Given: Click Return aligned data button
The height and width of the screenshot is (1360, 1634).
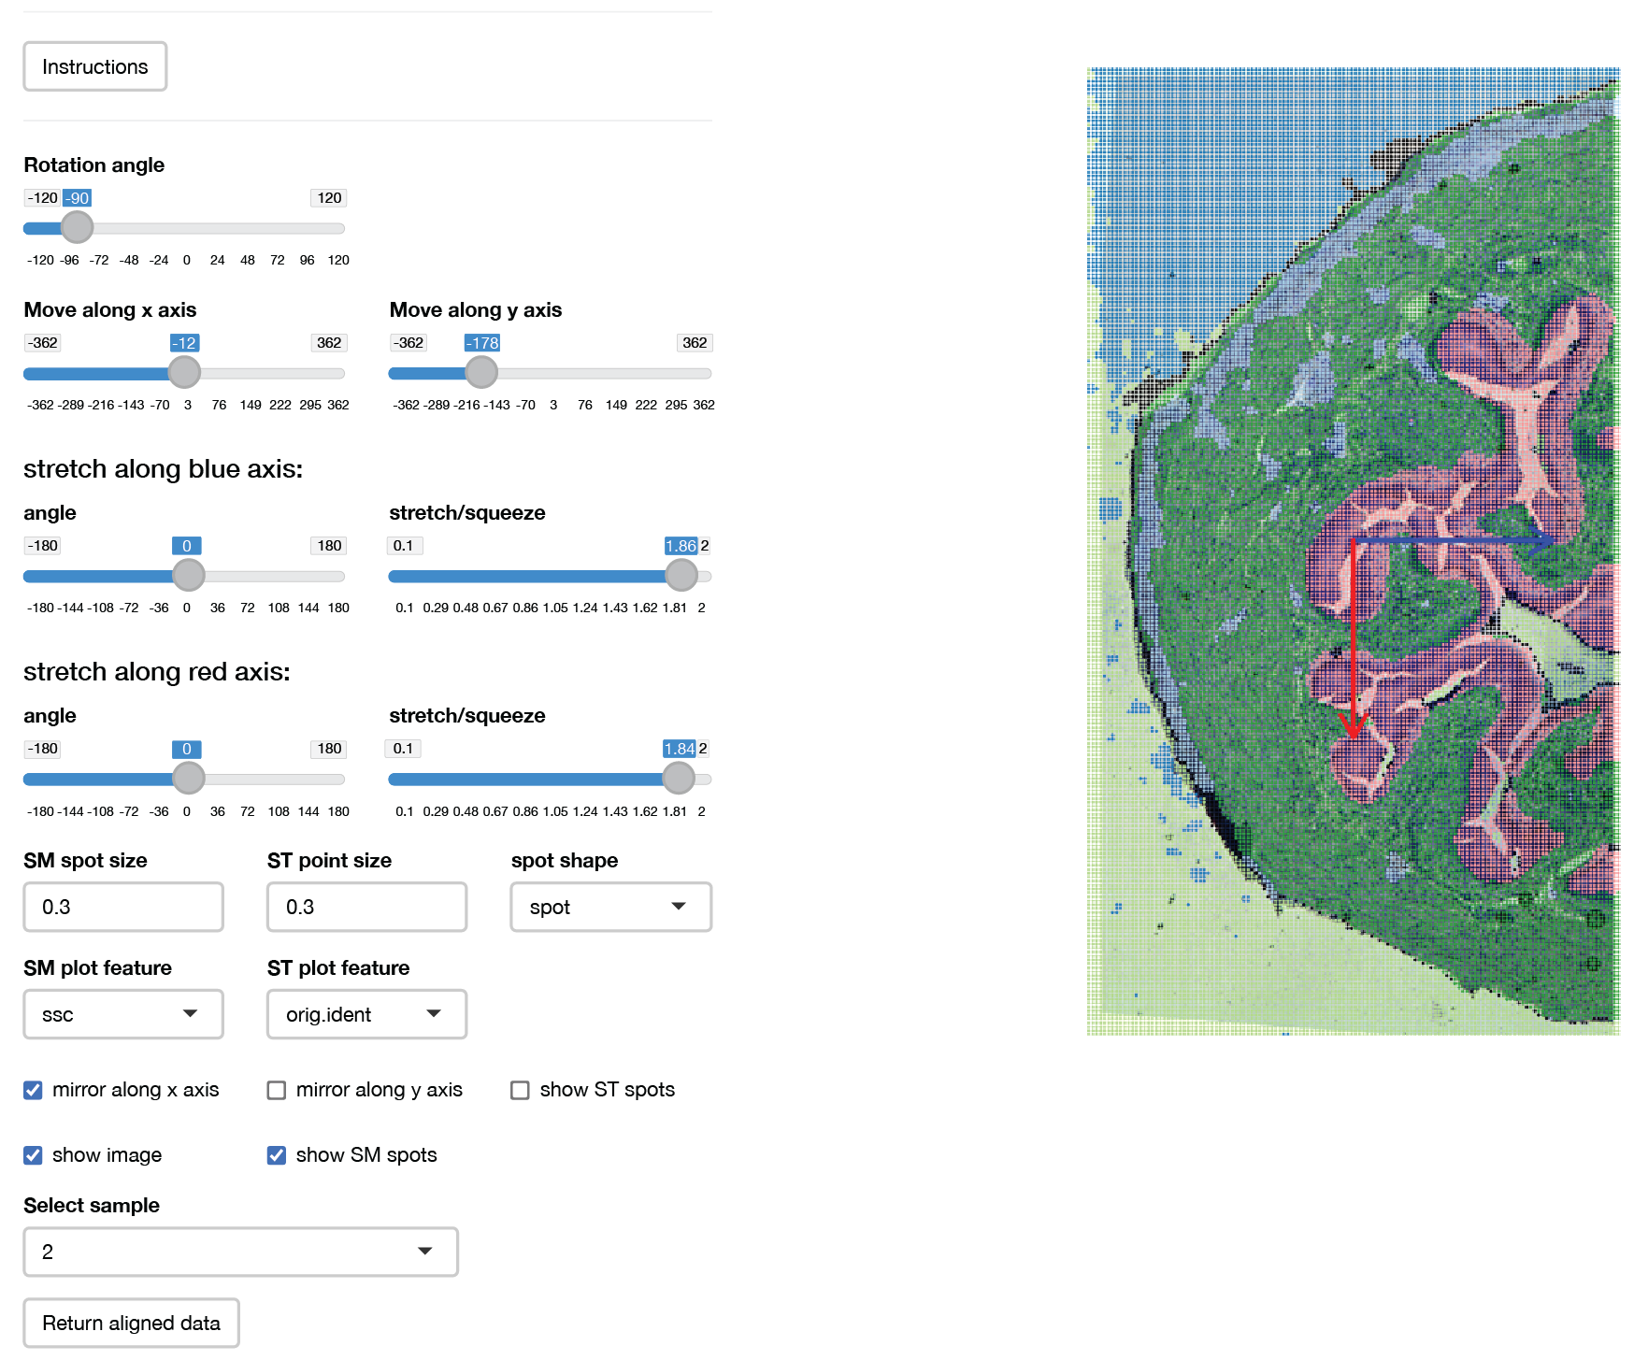Looking at the screenshot, I should point(131,1323).
